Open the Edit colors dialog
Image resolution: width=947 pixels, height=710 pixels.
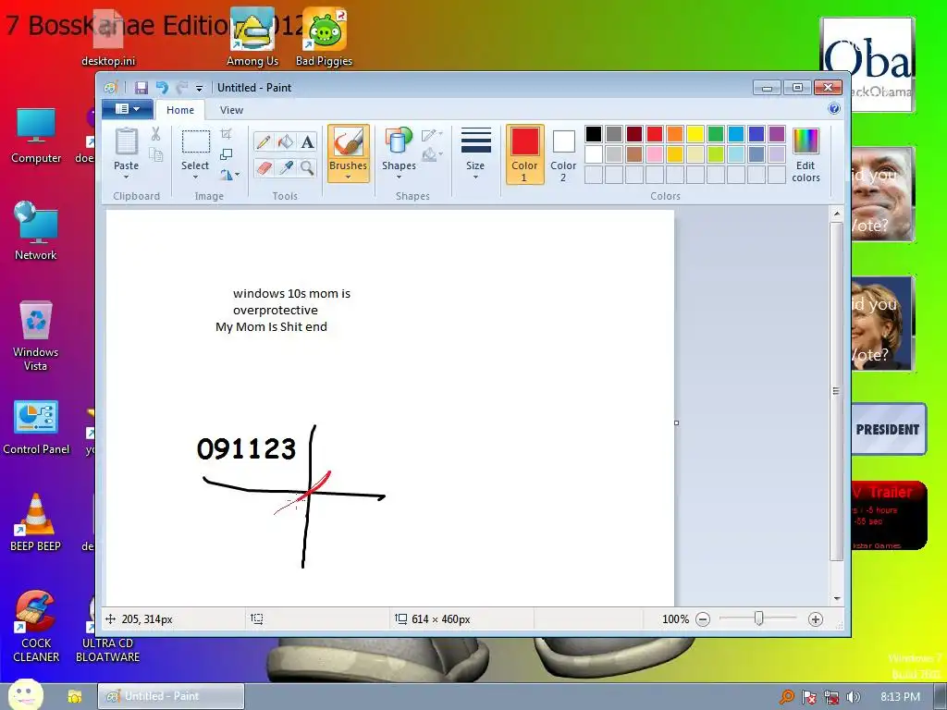point(806,154)
